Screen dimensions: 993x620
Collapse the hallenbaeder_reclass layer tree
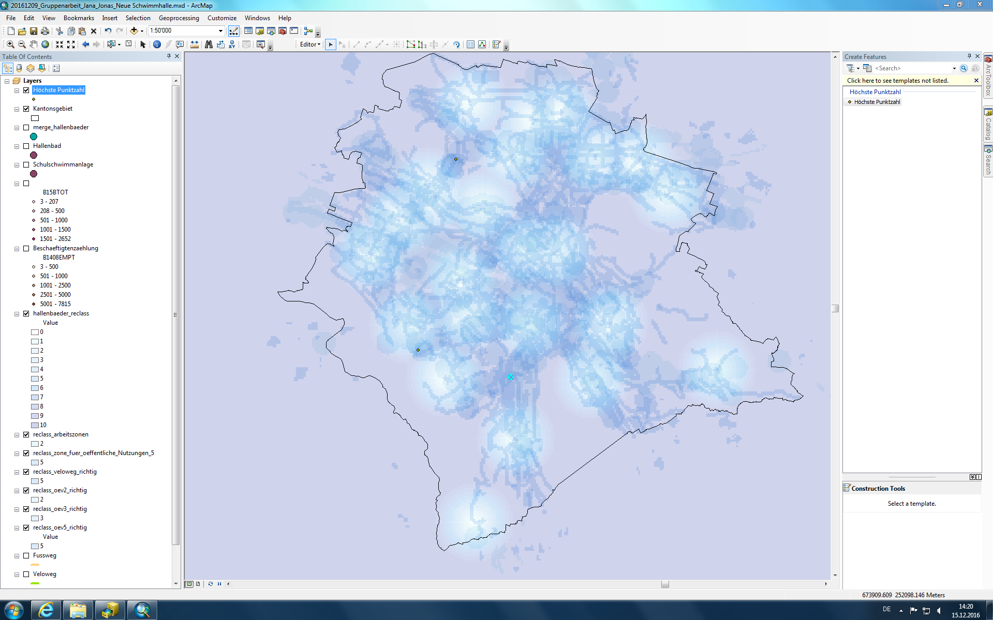pos(17,313)
